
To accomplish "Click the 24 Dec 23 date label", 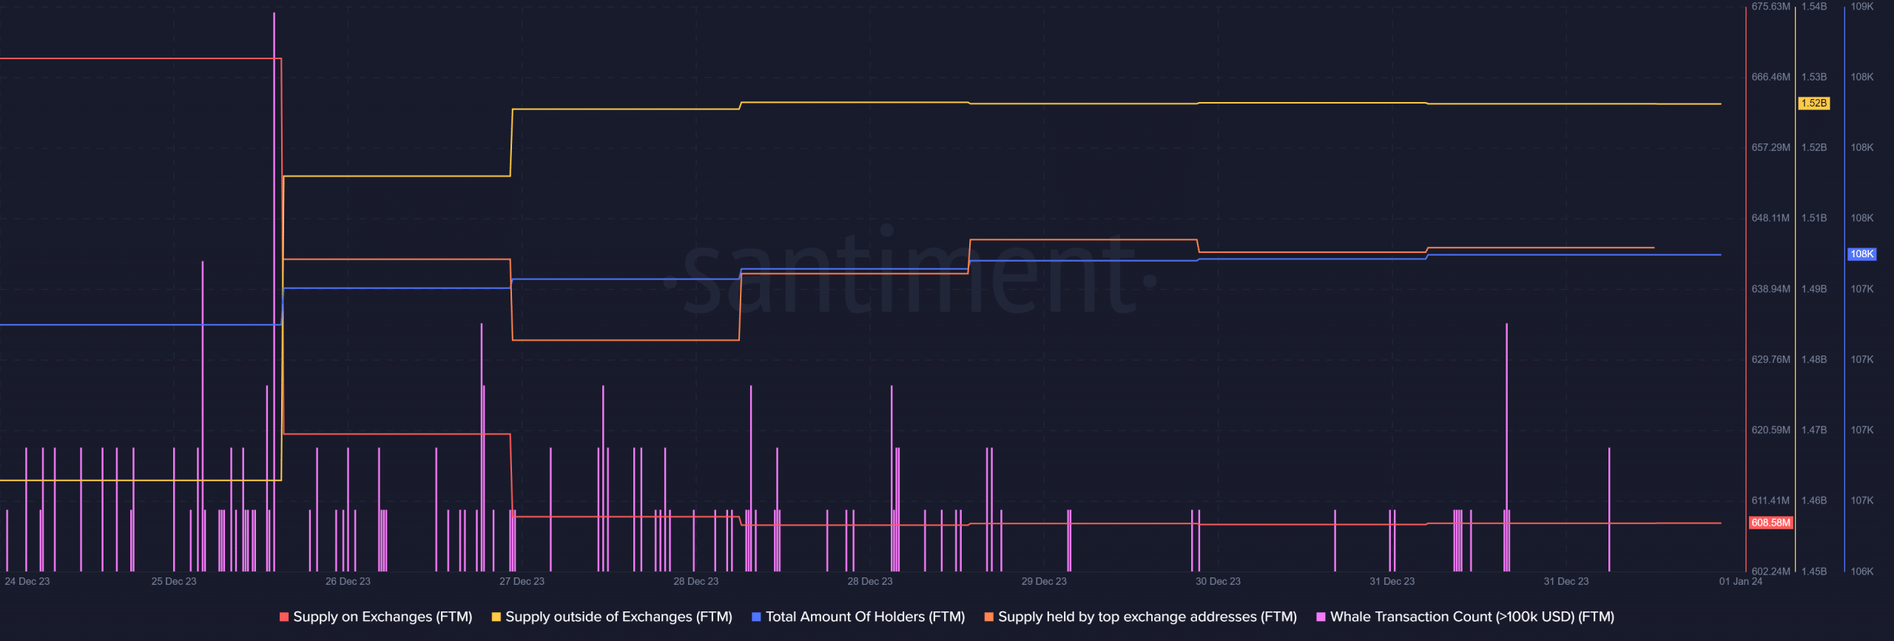I will point(27,582).
